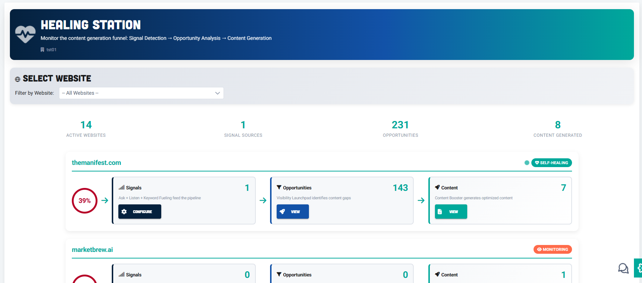Open the Filter by Website dropdown
Viewport: 642px width, 283px height.
pyautogui.click(x=141, y=93)
